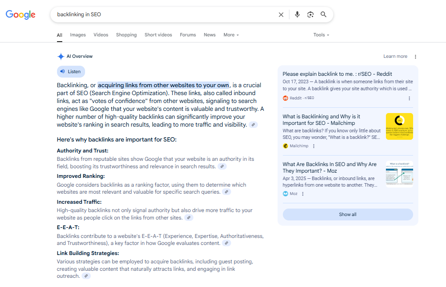Screen dimensions: 446x287
Task: Open three-dot menu beside Mailchimp source
Action: pyautogui.click(x=314, y=146)
